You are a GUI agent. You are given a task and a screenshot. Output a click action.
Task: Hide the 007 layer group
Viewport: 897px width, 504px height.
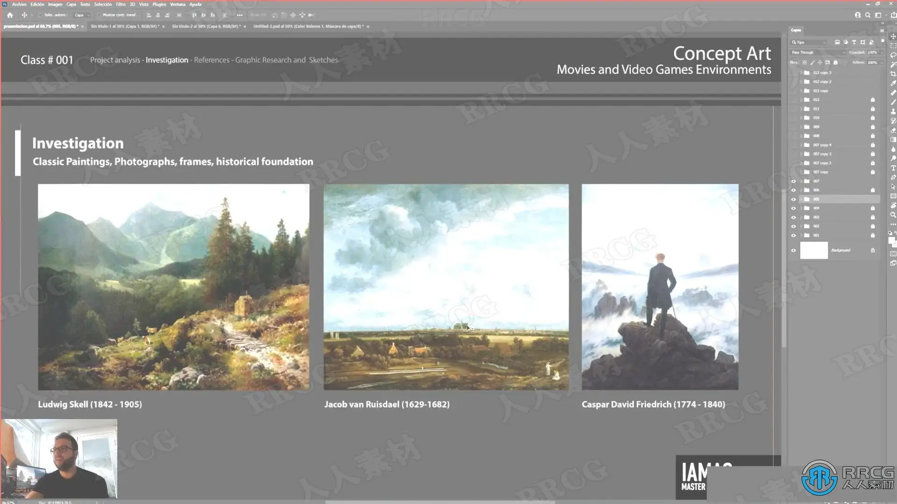point(793,181)
